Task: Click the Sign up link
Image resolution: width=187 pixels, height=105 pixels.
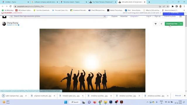Action: [x=157, y=16]
